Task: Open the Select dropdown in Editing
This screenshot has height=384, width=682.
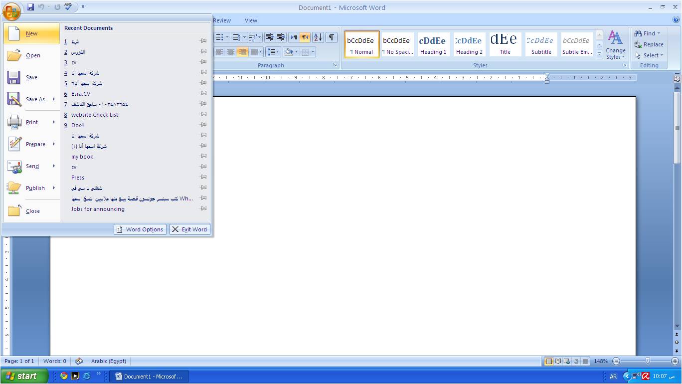Action: (649, 55)
